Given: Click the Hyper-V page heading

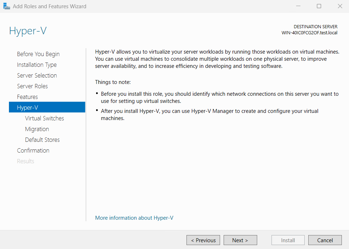Looking at the screenshot, I should point(28,31).
